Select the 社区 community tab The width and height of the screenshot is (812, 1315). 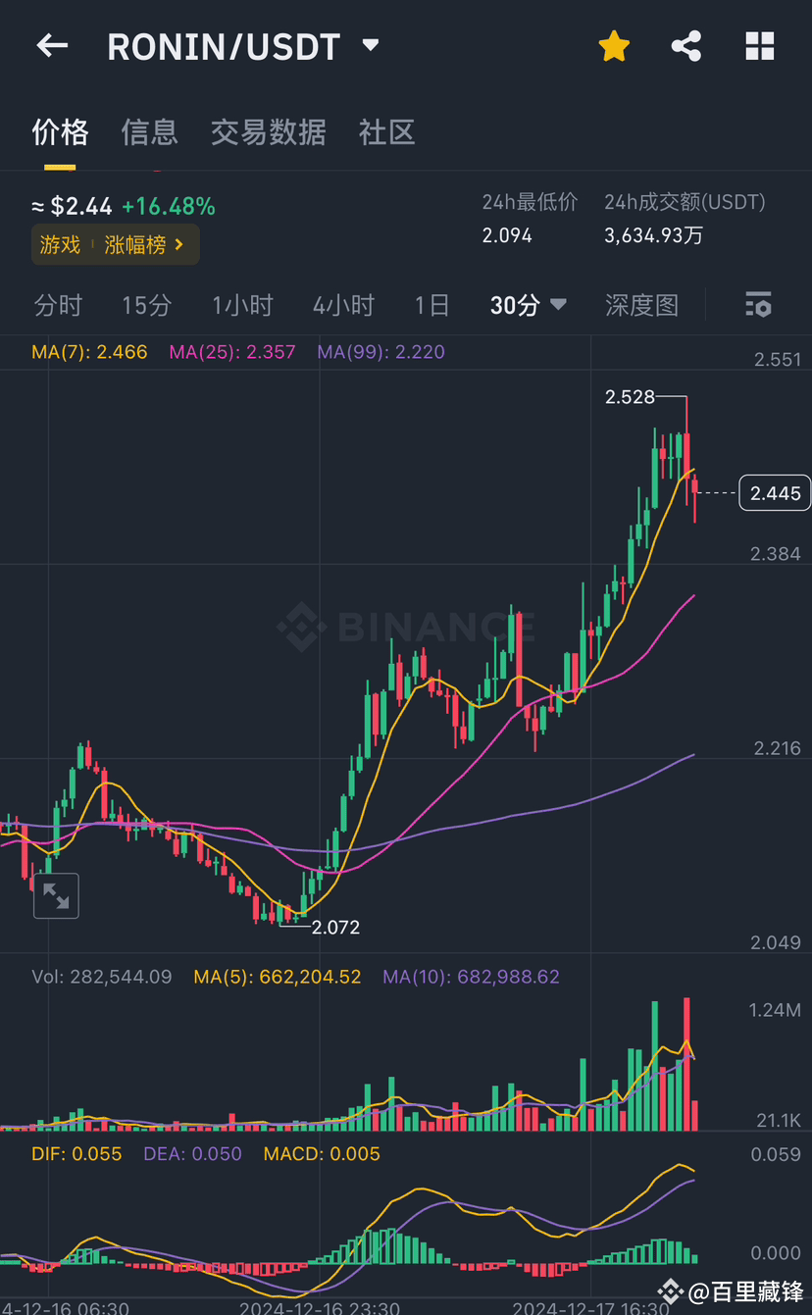pos(386,132)
